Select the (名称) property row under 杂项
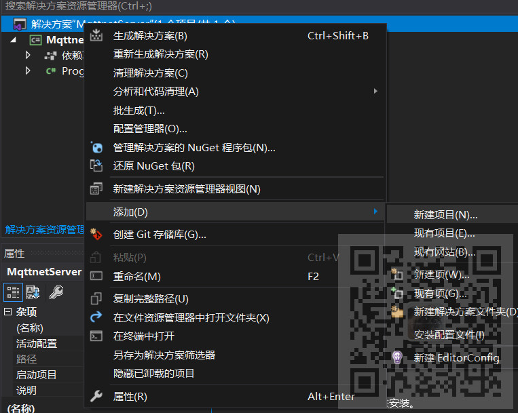The height and width of the screenshot is (413, 518). click(x=48, y=328)
